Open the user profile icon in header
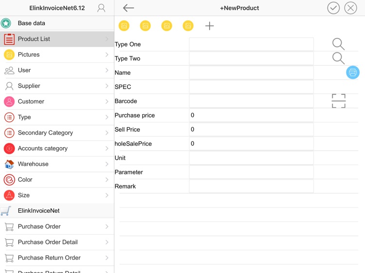The height and width of the screenshot is (273, 365). [x=101, y=8]
